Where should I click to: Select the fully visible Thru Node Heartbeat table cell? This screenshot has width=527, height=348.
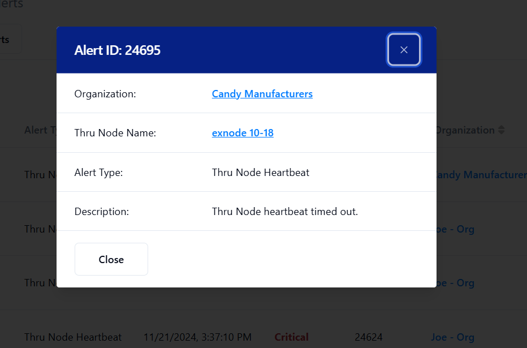coord(73,337)
